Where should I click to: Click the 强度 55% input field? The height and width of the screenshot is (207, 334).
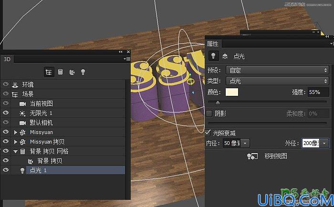pyautogui.click(x=318, y=92)
